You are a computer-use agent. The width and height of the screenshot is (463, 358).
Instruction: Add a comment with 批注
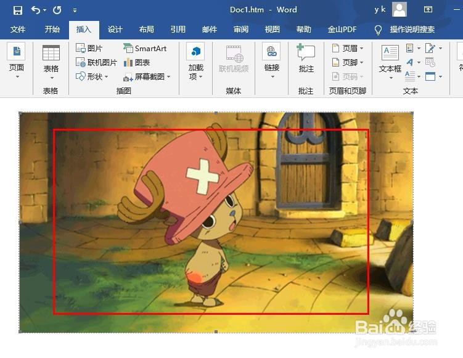tap(306, 59)
